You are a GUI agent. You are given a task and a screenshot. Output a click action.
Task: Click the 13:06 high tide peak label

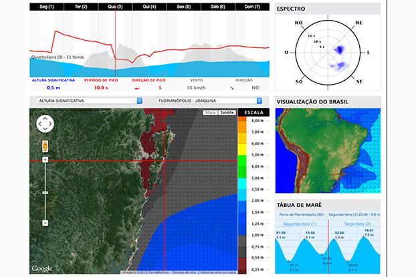pos(310,233)
